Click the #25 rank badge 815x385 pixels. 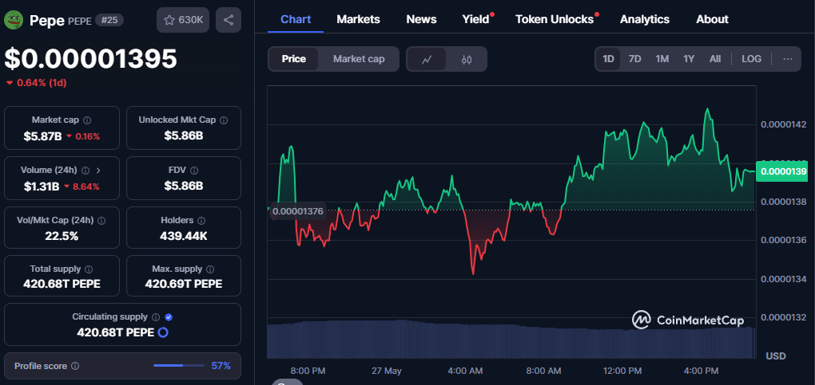pyautogui.click(x=109, y=21)
